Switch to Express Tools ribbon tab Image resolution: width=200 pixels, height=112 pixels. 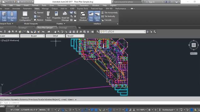click(82, 8)
